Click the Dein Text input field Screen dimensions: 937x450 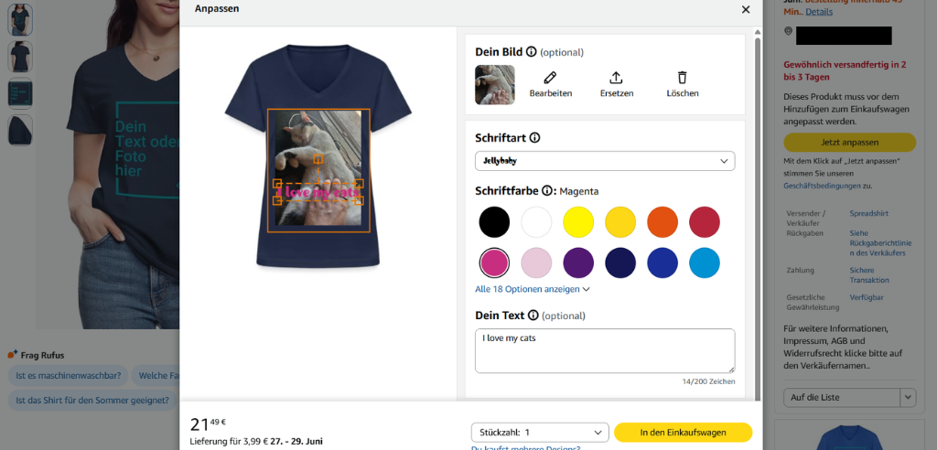605,351
